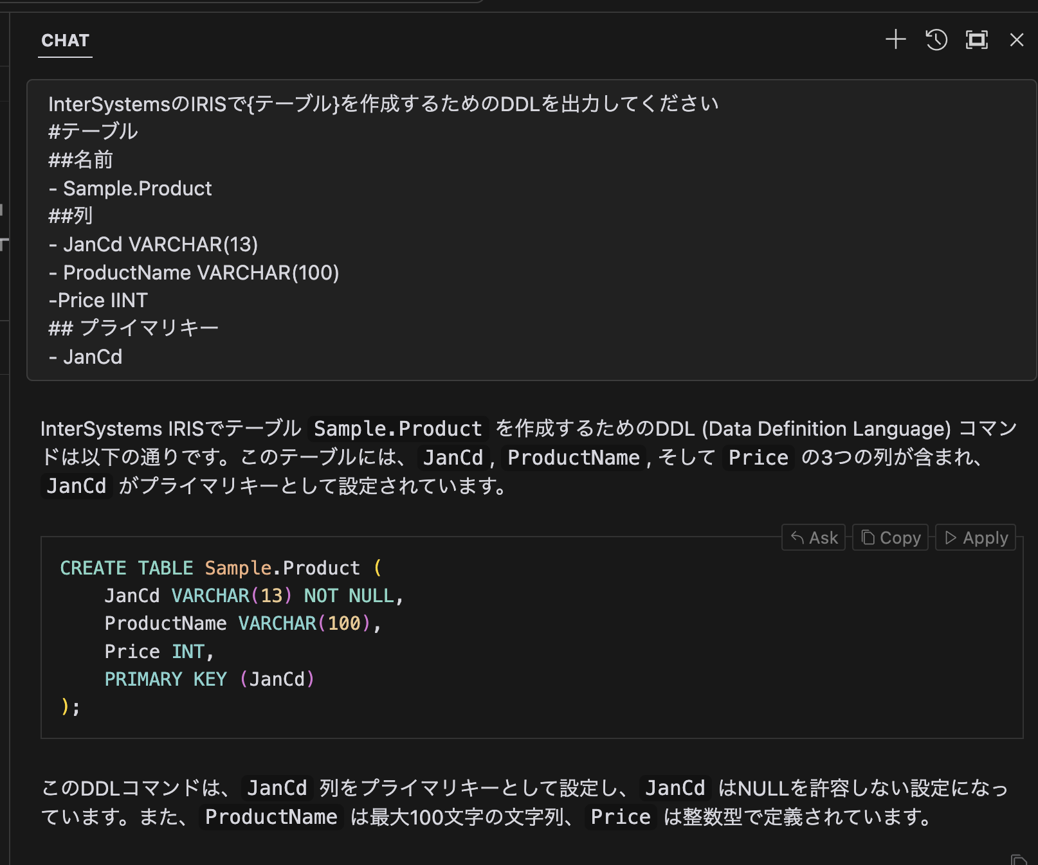
Task: Click '## プライマリキー' heading in prompt
Action: 133,328
